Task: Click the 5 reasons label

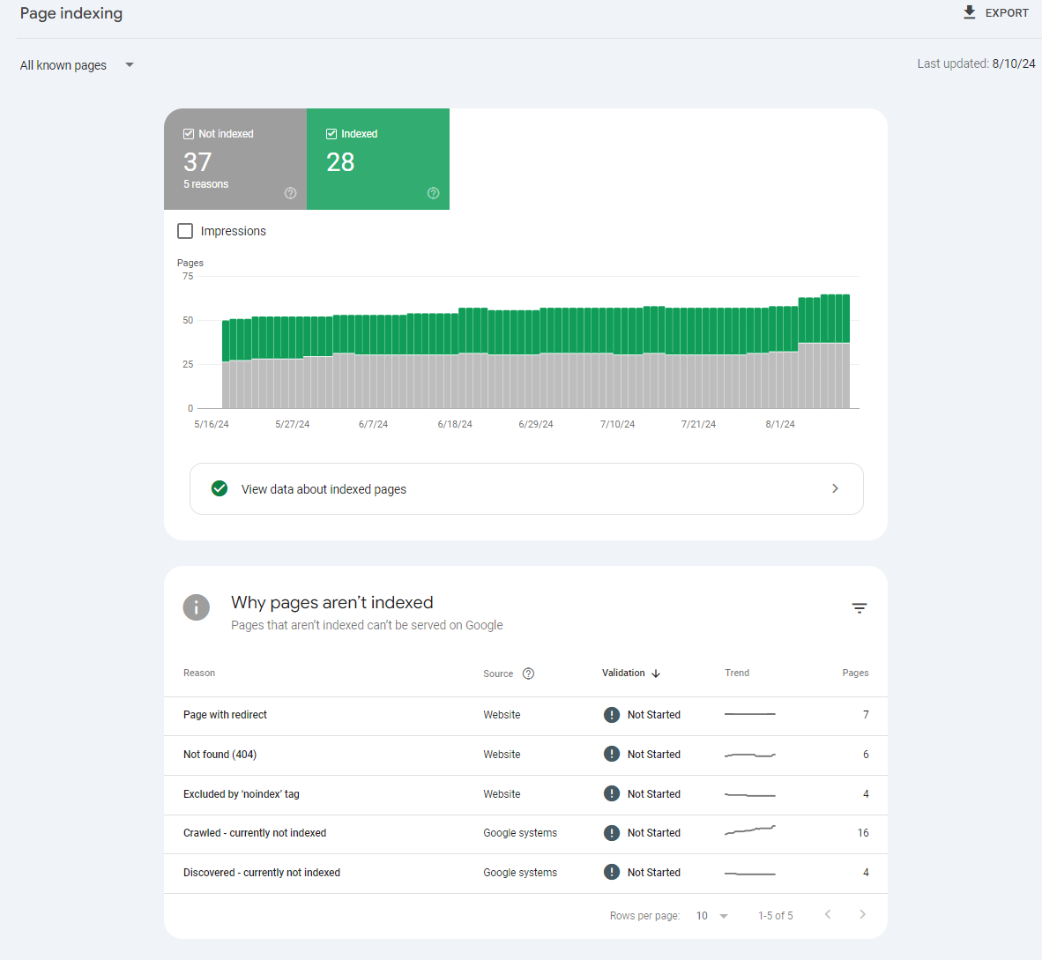Action: 206,184
